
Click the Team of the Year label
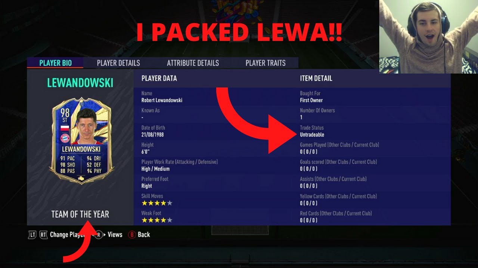pyautogui.click(x=80, y=214)
